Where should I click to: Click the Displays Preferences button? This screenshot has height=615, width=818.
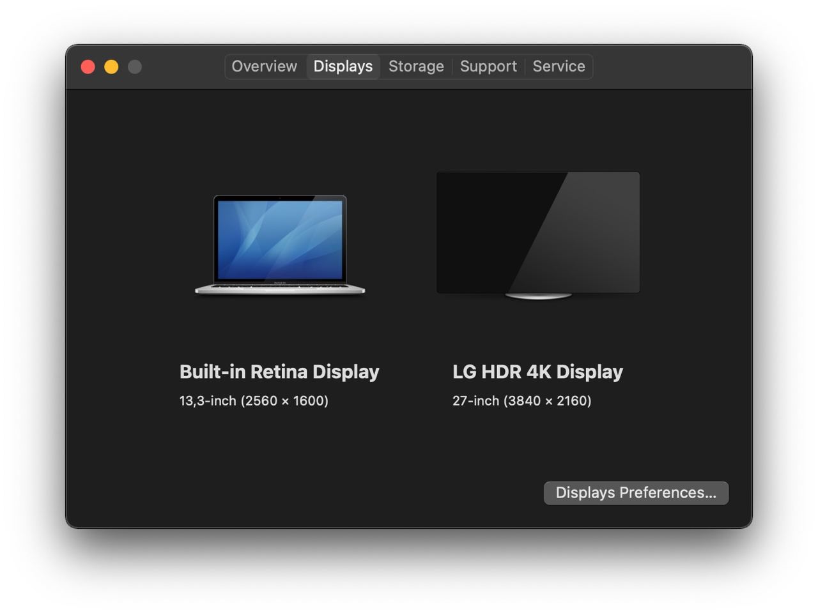[x=636, y=493]
